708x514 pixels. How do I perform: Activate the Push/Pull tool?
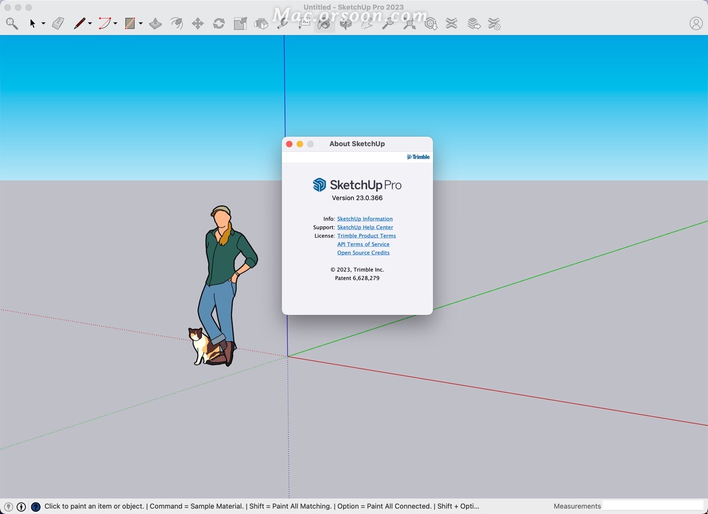[155, 23]
